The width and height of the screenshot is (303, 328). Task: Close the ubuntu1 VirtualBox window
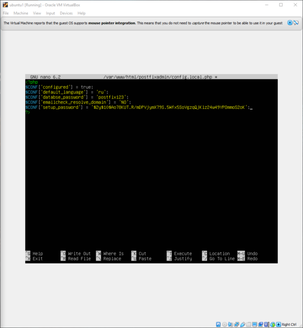pos(295,5)
